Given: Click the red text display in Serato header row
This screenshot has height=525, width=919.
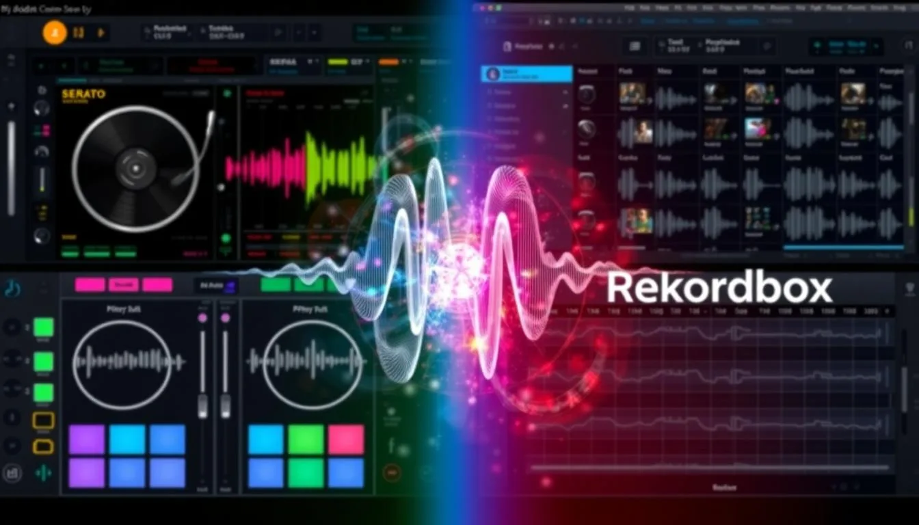Looking at the screenshot, I should 213,66.
